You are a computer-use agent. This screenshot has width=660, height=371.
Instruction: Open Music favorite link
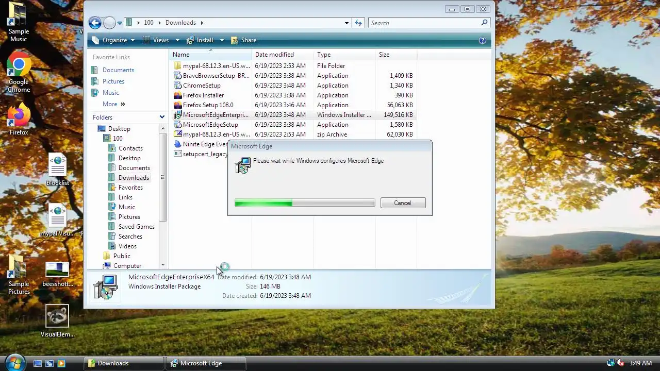pos(111,93)
